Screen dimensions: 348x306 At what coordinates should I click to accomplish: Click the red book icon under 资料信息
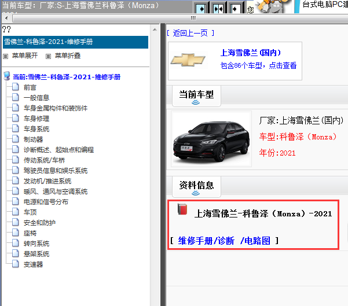[x=182, y=209]
